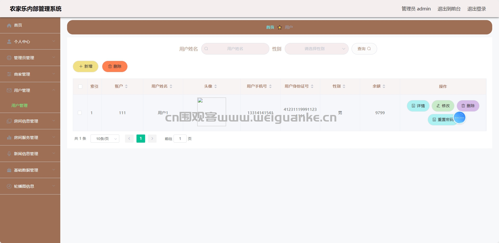Expand 基础数据管理 using its chevron
This screenshot has width=499, height=243.
click(54, 170)
